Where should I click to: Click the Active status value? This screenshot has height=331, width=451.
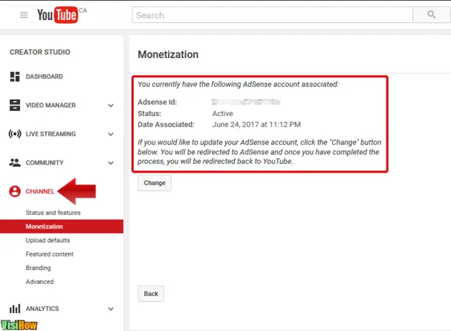pyautogui.click(x=223, y=113)
